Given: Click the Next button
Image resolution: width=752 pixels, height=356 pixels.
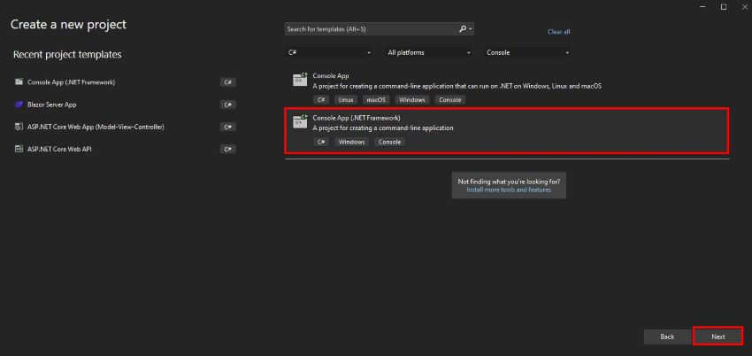Looking at the screenshot, I should (x=718, y=337).
